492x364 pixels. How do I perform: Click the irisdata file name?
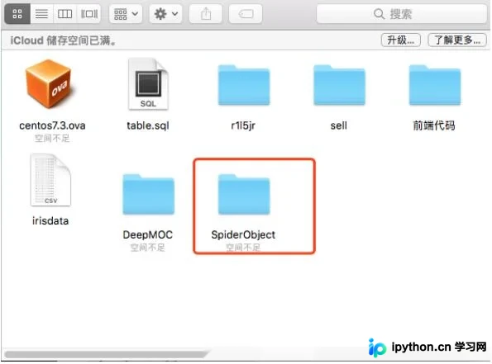coord(50,221)
